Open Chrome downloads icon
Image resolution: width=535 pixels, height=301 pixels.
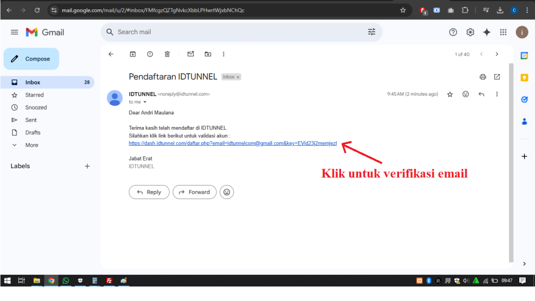(x=500, y=10)
